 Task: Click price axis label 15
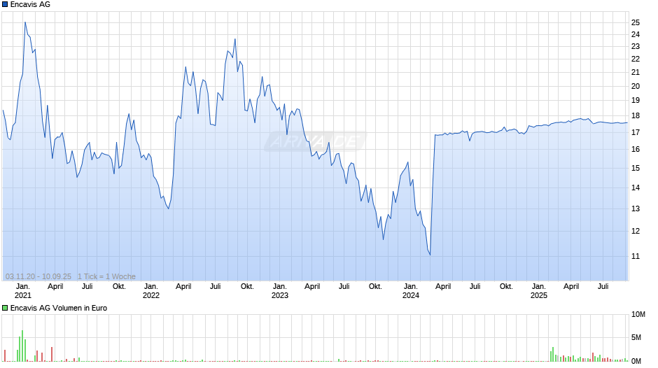coord(636,169)
